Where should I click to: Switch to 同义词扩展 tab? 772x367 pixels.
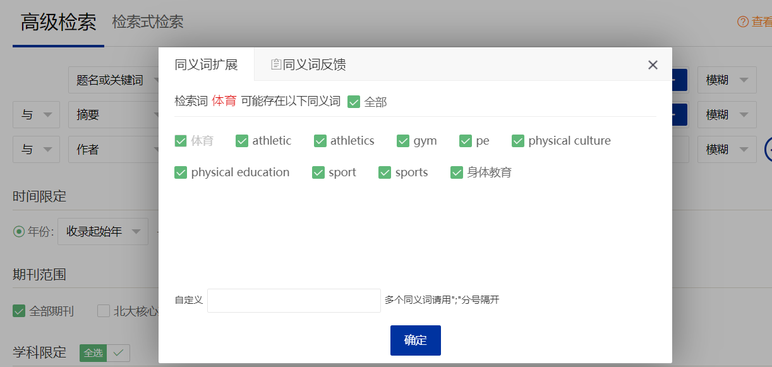pyautogui.click(x=206, y=64)
